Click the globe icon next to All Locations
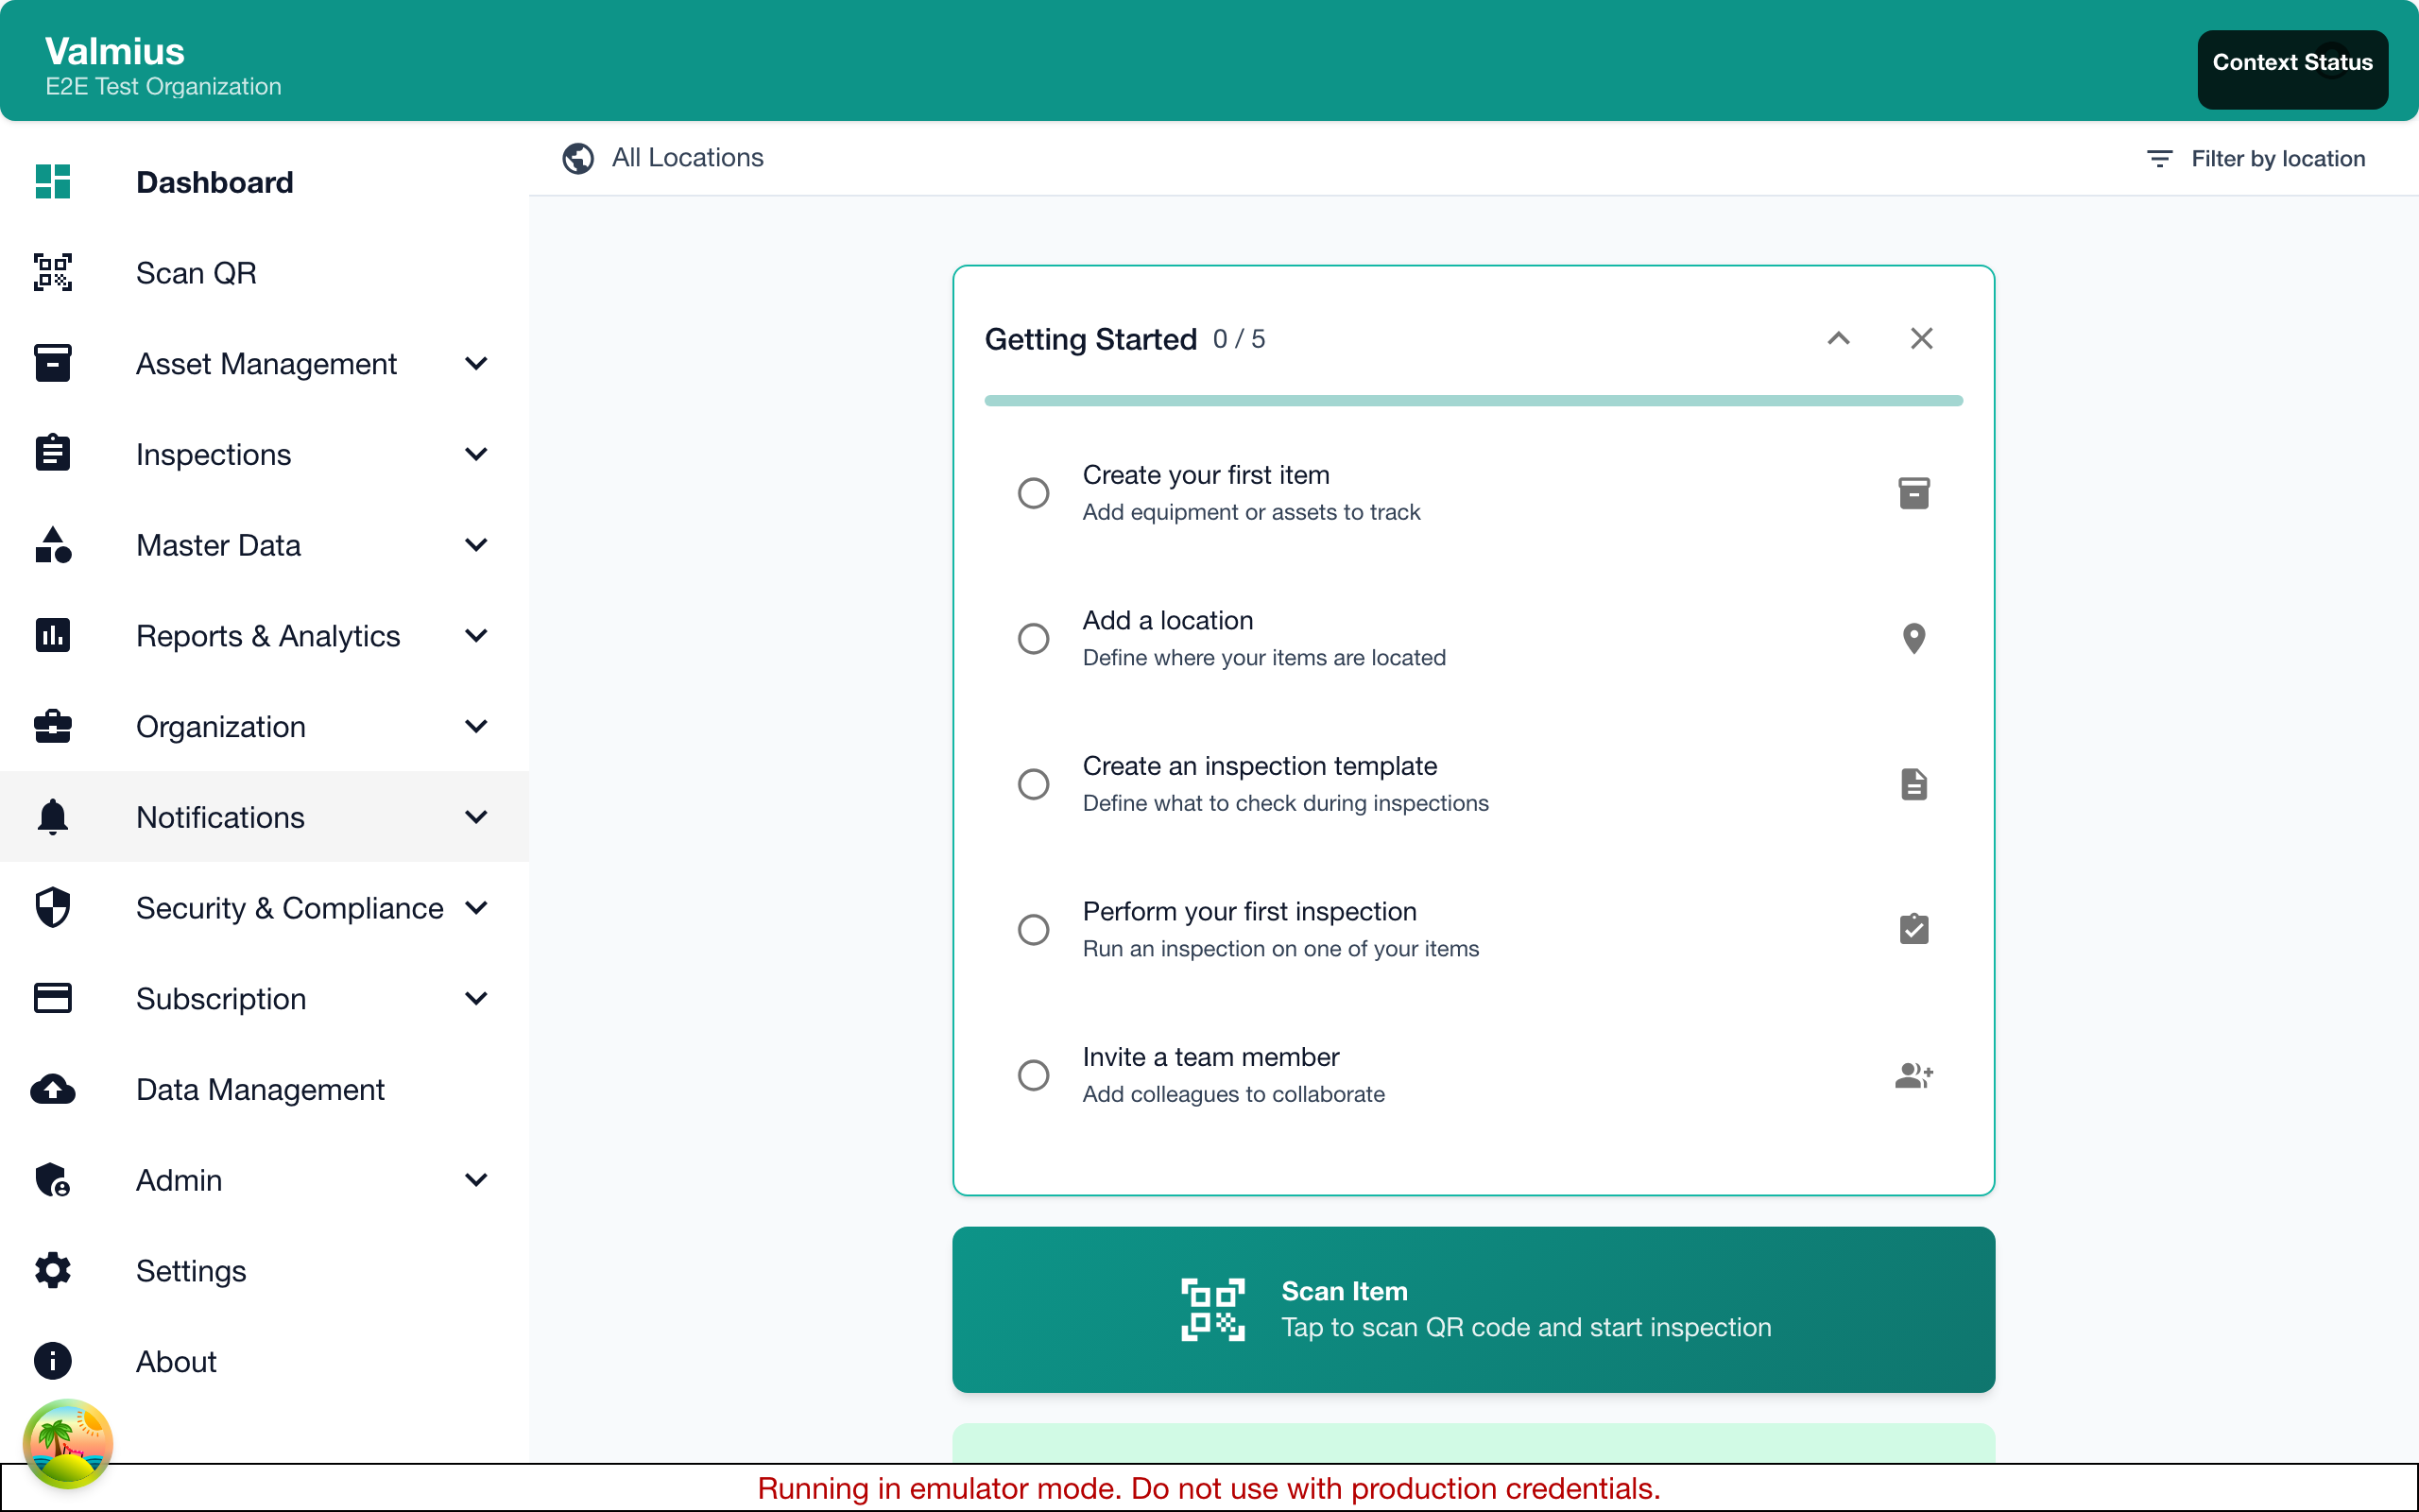This screenshot has width=2419, height=1512. coord(577,158)
